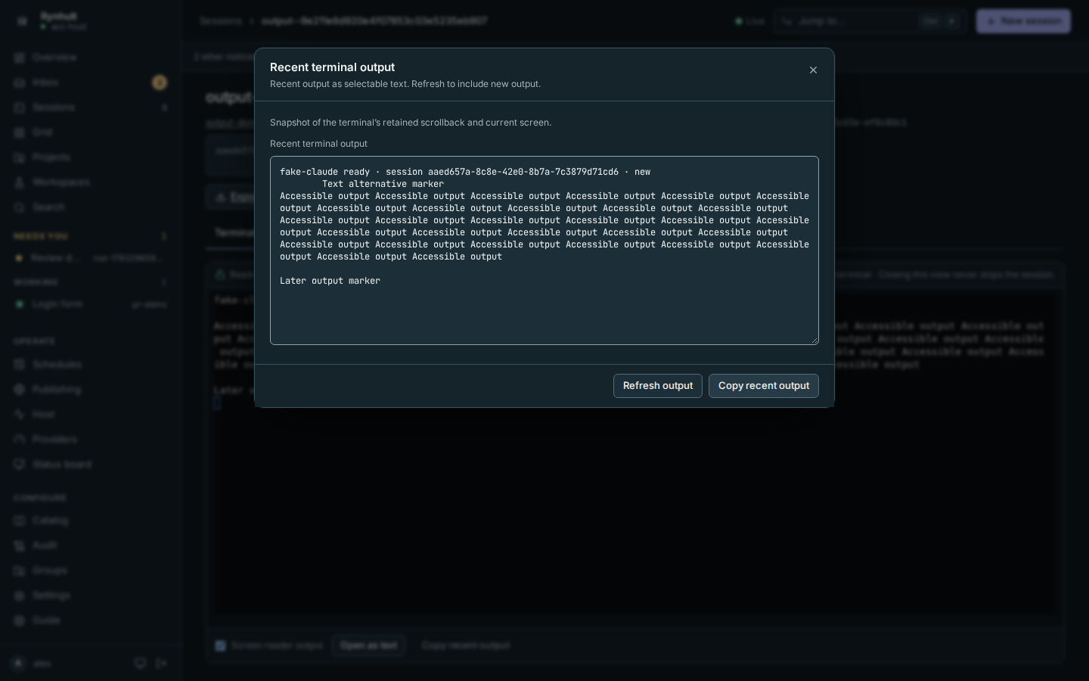
Task: Click Copy recent output button in dialog
Action: point(764,386)
